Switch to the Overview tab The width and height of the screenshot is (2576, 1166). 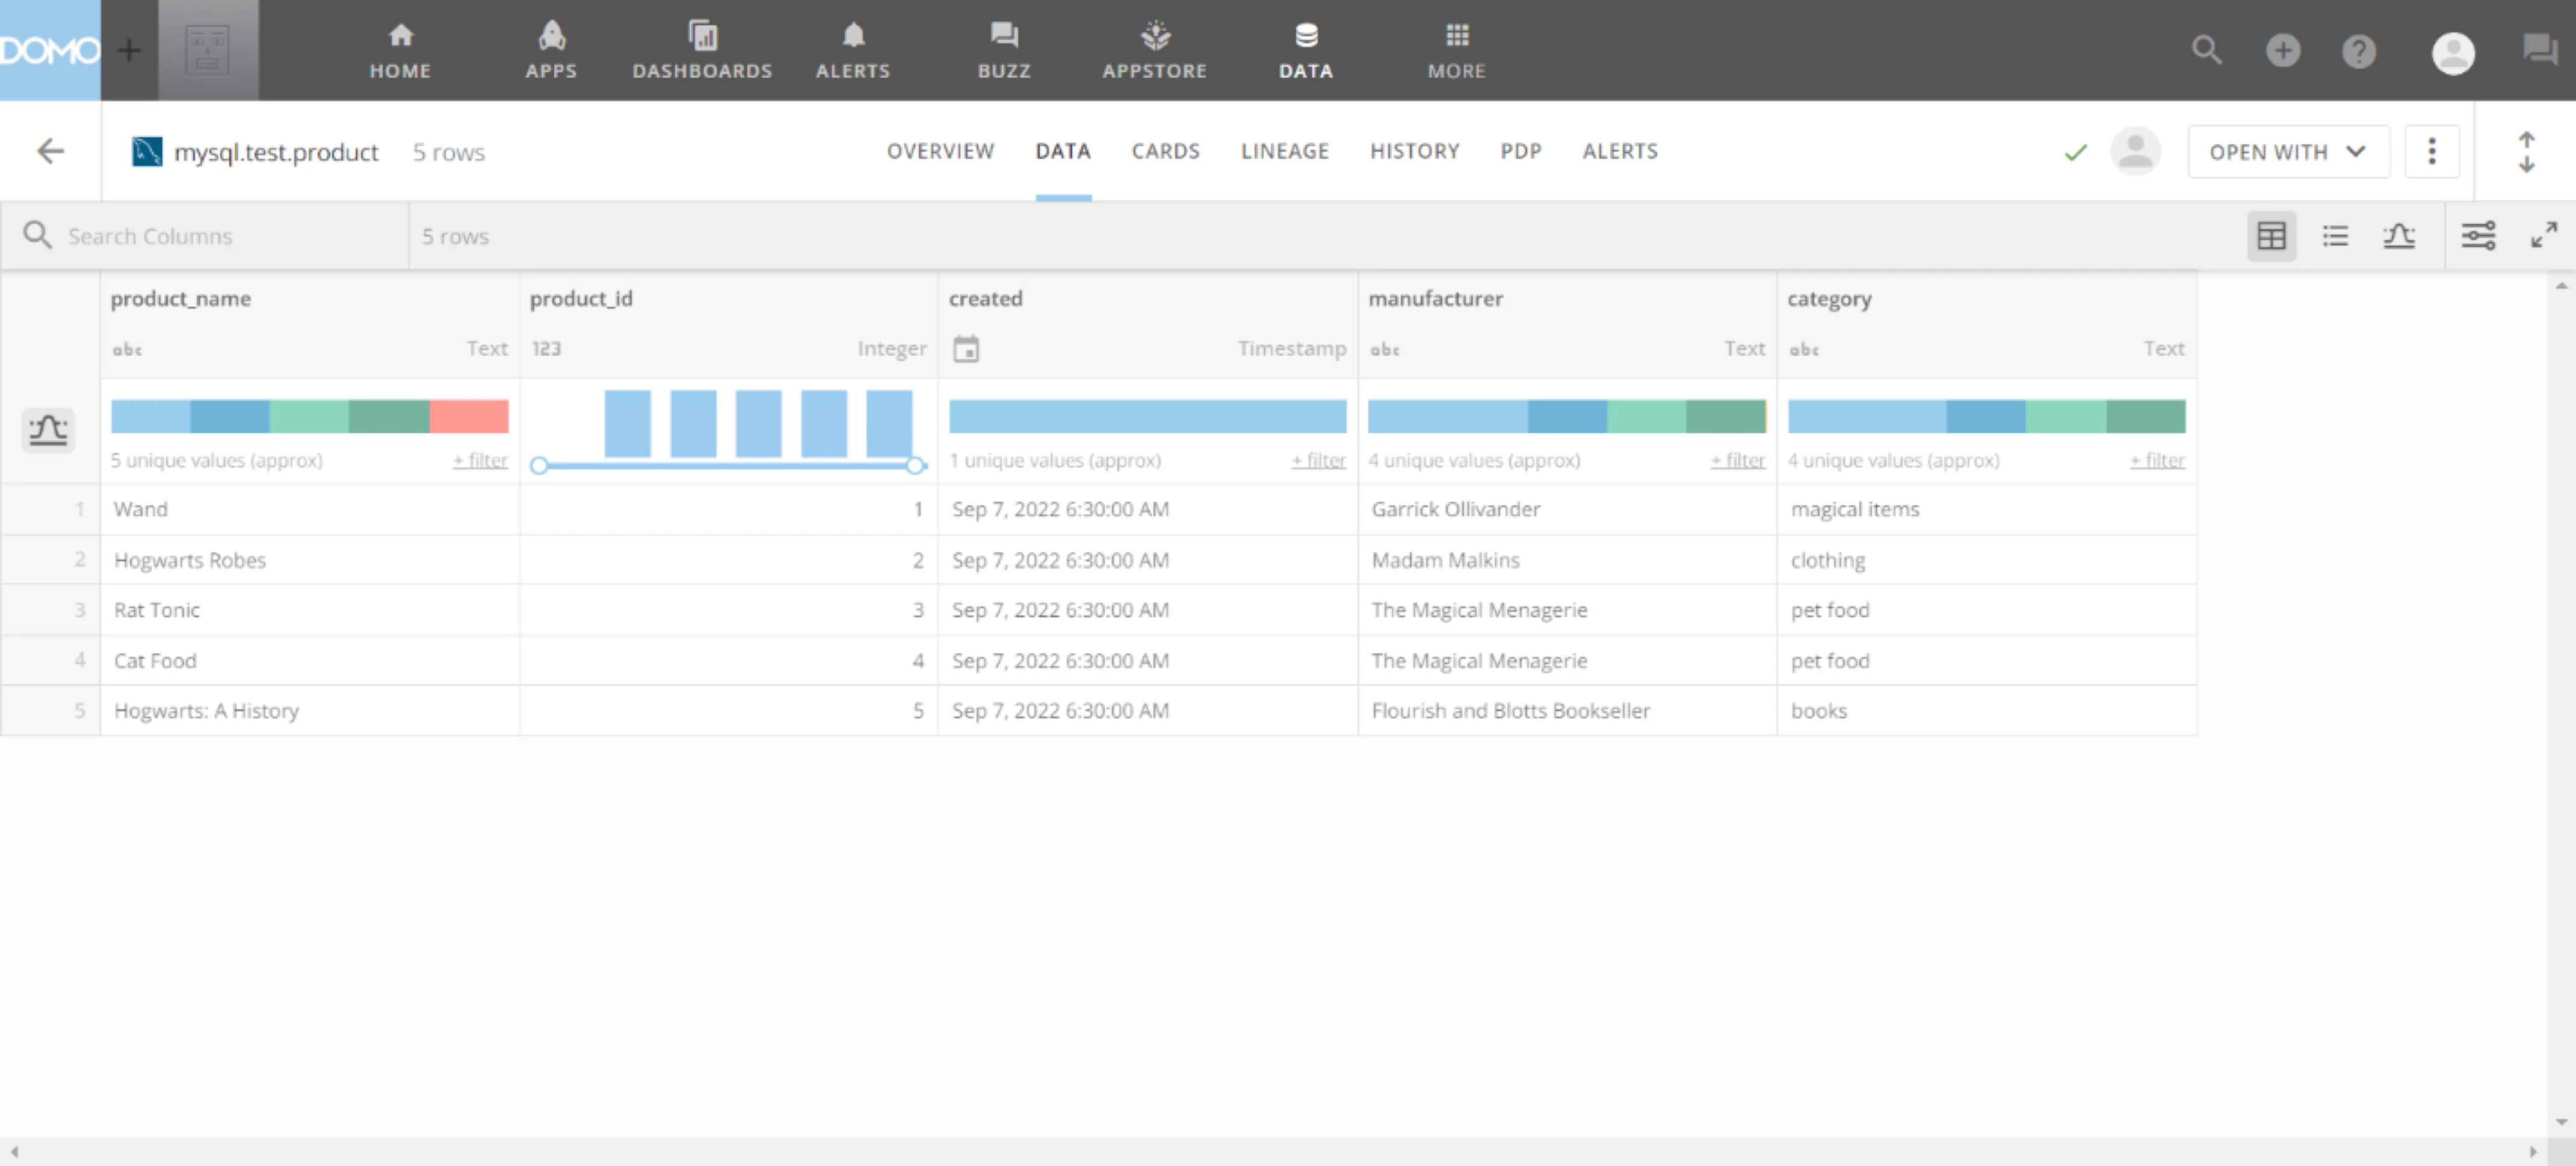pos(940,151)
